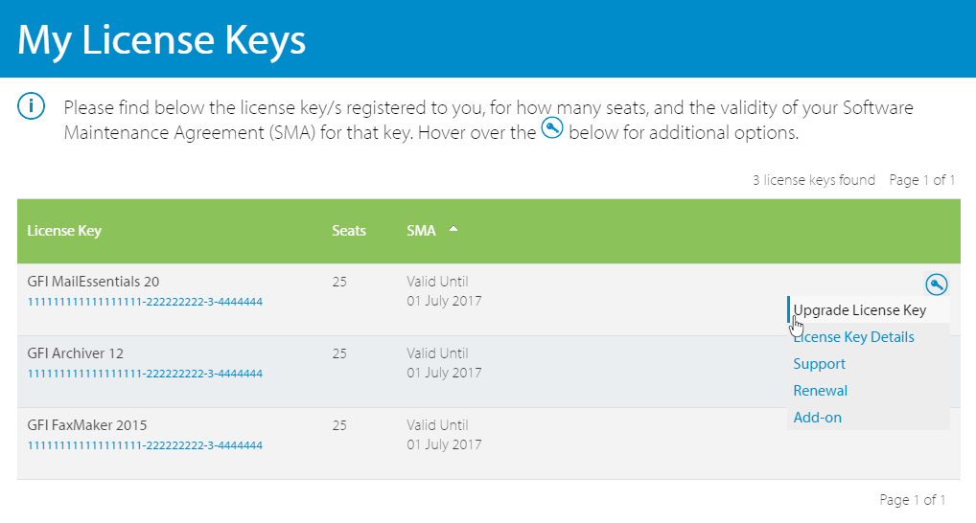This screenshot has height=523, width=976.
Task: Open License Key Details from menu
Action: tap(854, 337)
